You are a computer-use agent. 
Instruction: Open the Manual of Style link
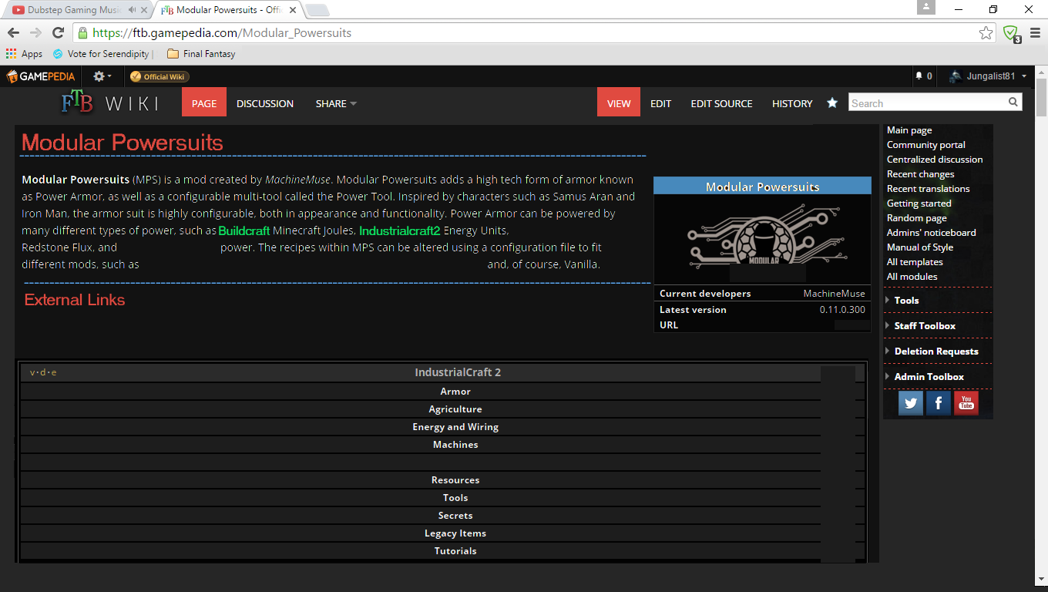920,247
